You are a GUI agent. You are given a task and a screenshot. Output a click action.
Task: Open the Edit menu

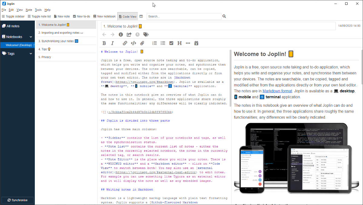pos(11,10)
